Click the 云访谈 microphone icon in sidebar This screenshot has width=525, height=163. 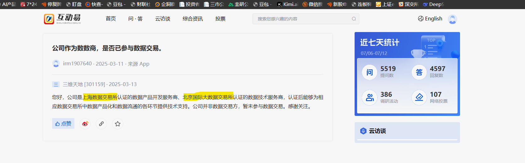pyautogui.click(x=363, y=131)
